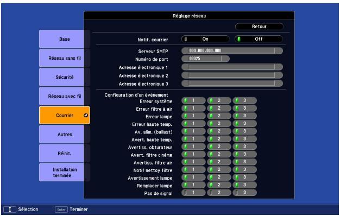This screenshot has width=340, height=216.
Task: Click the Retour button
Action: 259,27
